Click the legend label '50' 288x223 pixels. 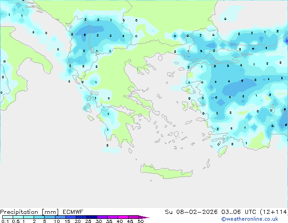(141, 221)
